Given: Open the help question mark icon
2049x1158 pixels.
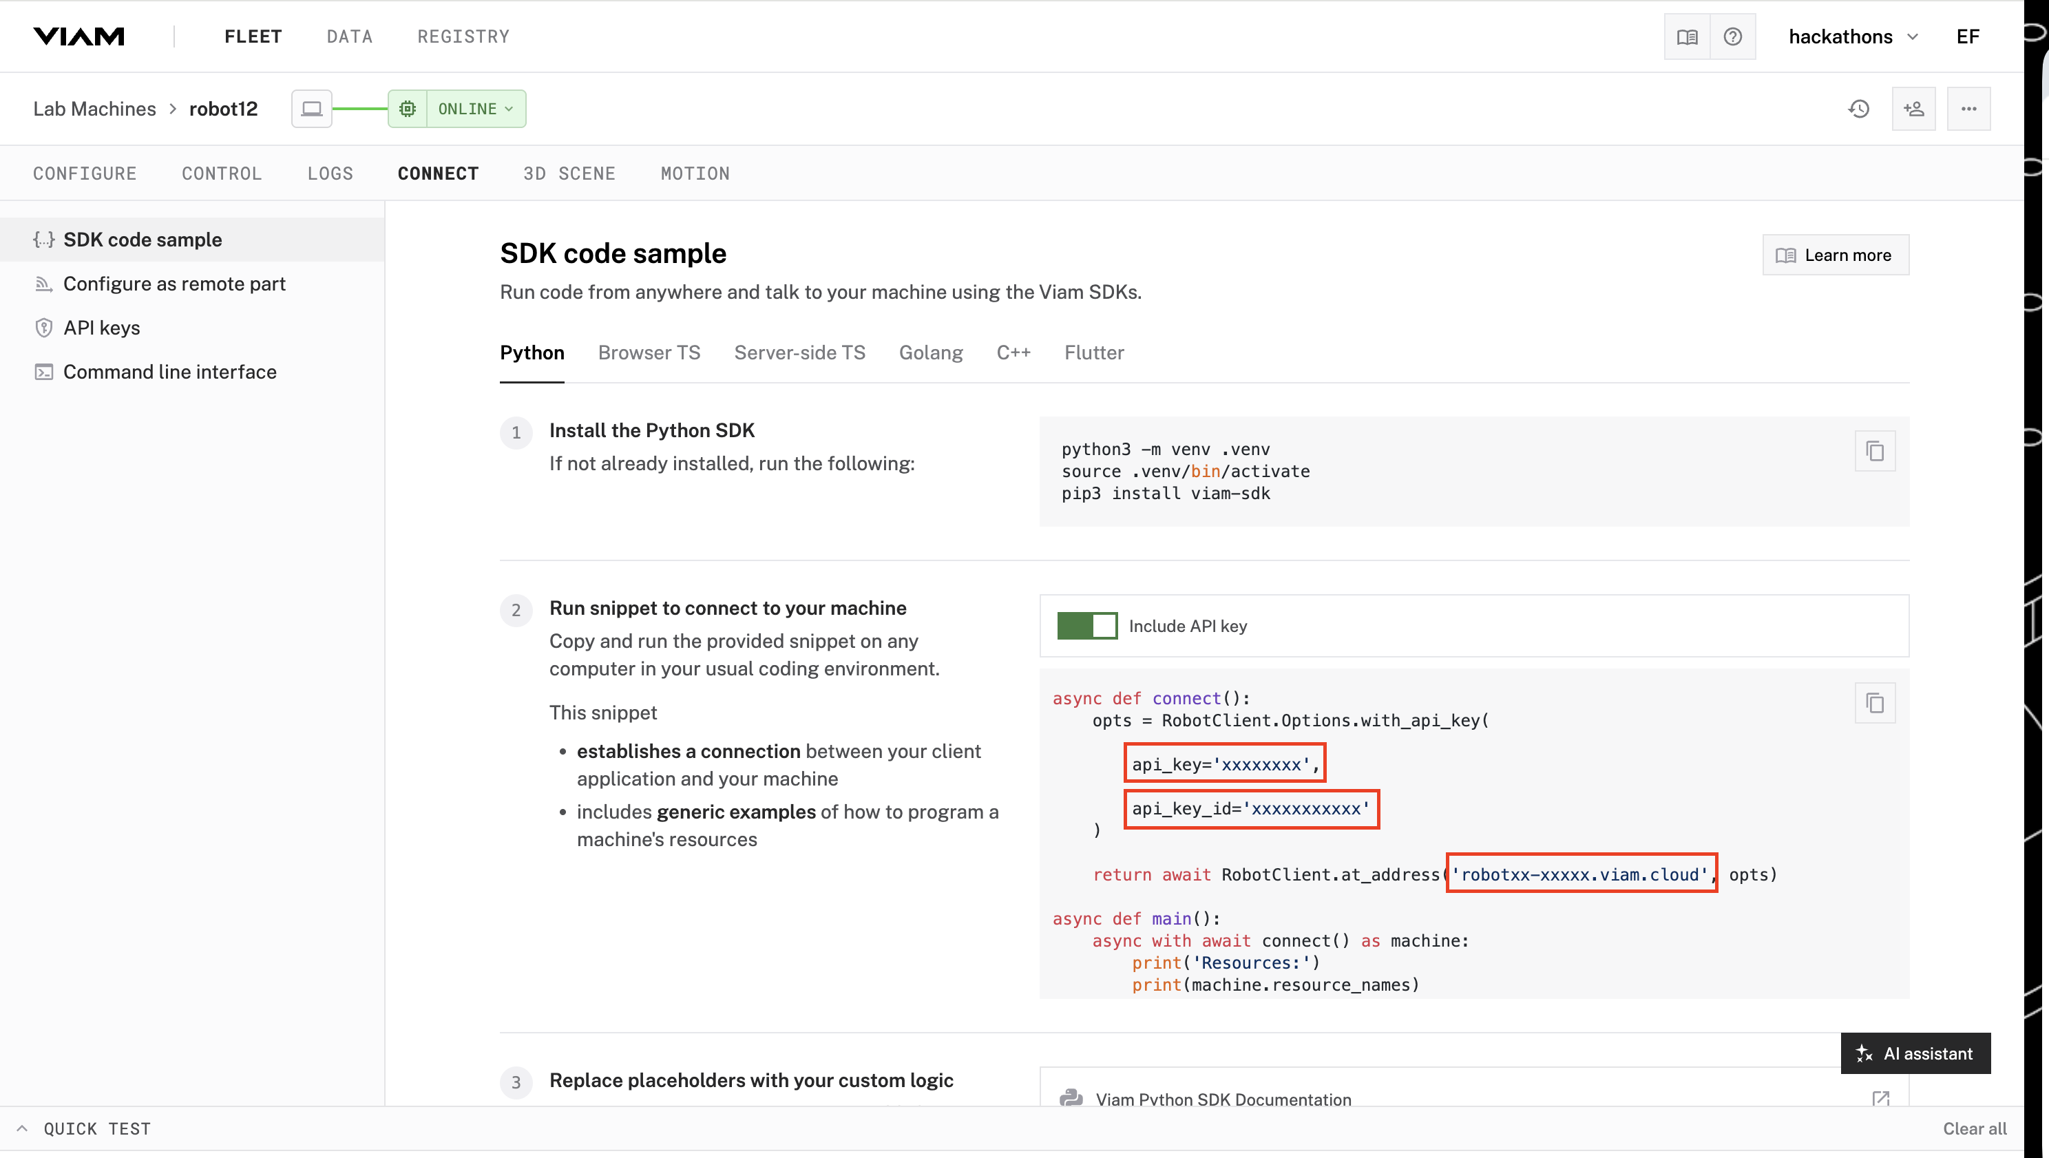Looking at the screenshot, I should click(x=1732, y=36).
